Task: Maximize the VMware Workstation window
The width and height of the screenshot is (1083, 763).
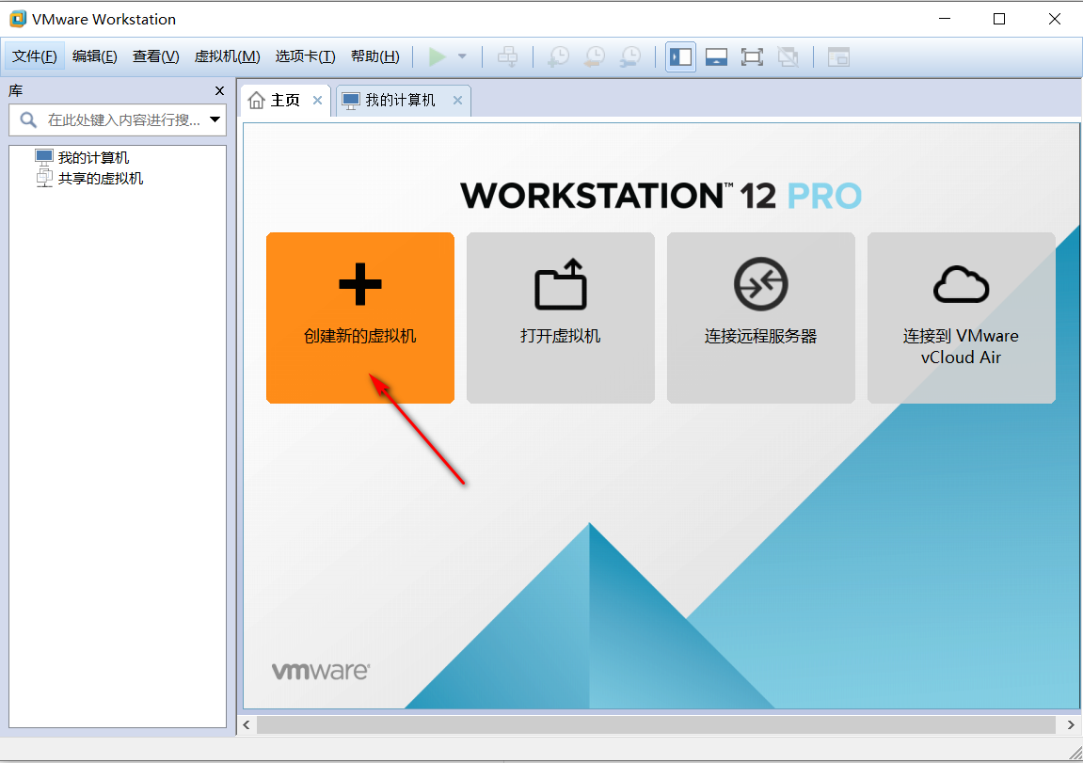Action: (998, 19)
